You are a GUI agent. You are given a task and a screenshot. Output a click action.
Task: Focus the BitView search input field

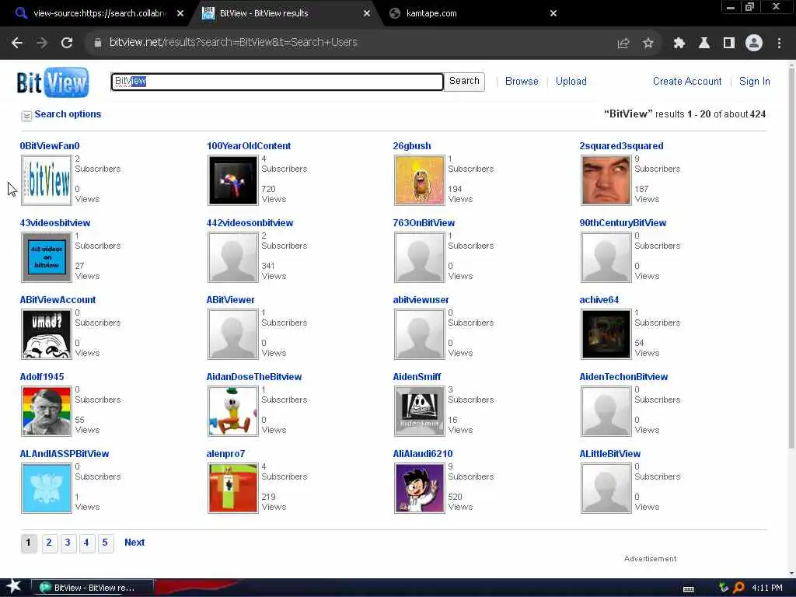click(x=277, y=82)
